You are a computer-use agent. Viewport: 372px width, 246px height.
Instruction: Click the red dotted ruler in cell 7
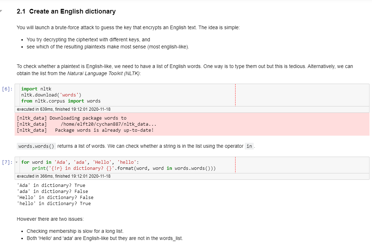coord(235,165)
